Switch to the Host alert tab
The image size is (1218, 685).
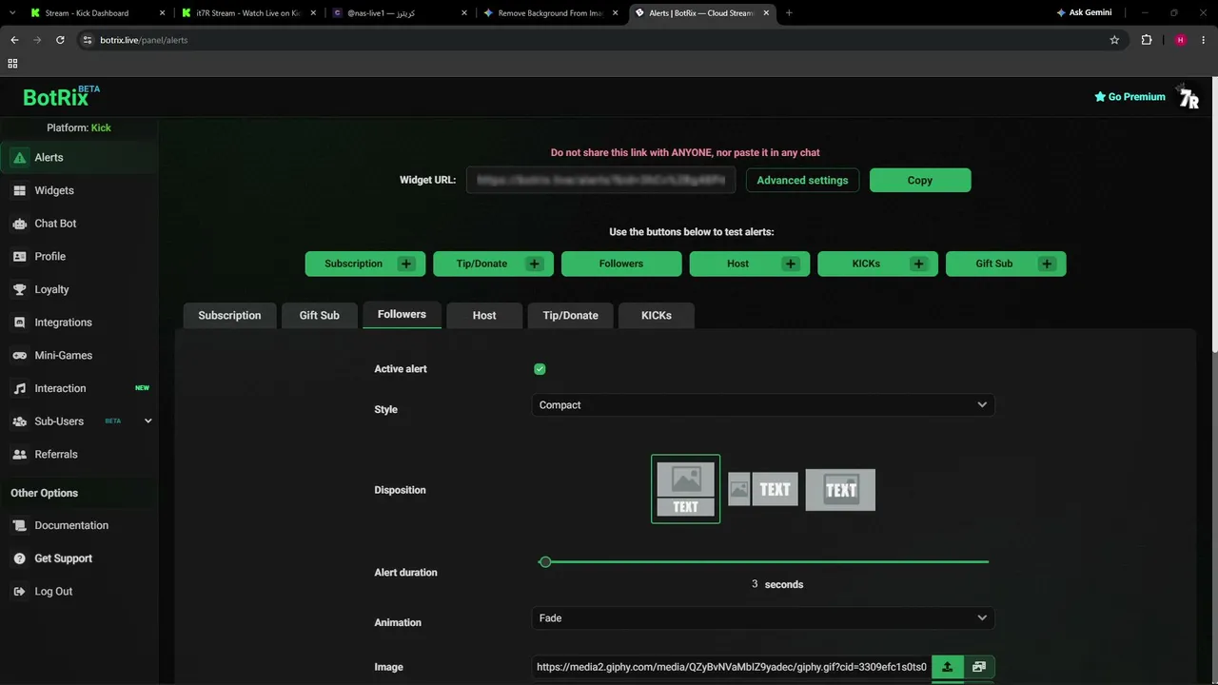point(484,316)
